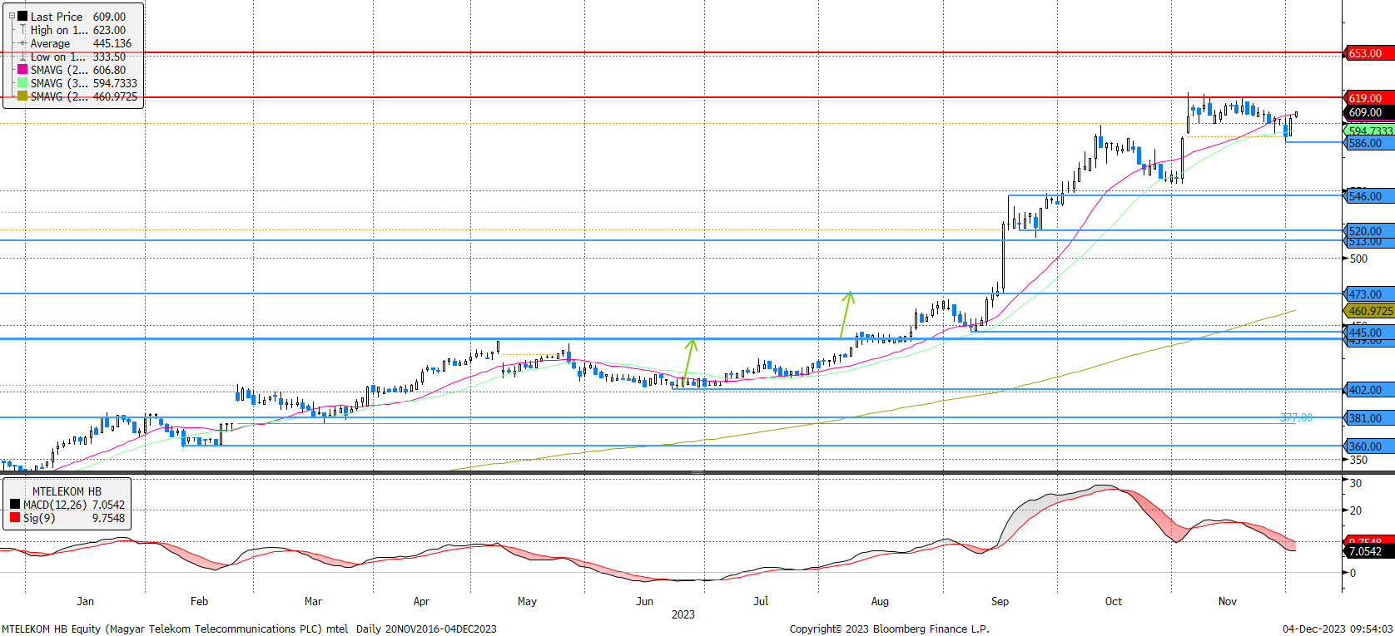This screenshot has width=1395, height=636.
Task: Click the Sig value '9.7548' in legend
Action: pos(108,518)
